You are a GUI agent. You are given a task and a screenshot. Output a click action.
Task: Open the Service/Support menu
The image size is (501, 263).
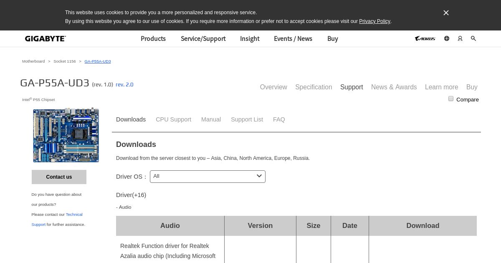[x=203, y=38]
